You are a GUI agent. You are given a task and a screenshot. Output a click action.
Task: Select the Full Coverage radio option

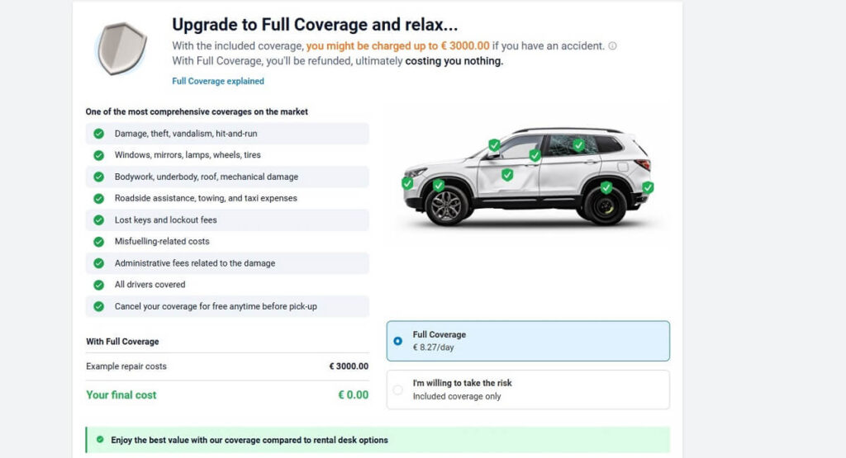click(398, 341)
